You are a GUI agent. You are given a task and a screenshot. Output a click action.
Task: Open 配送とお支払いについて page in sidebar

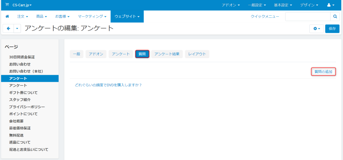tap(28, 149)
